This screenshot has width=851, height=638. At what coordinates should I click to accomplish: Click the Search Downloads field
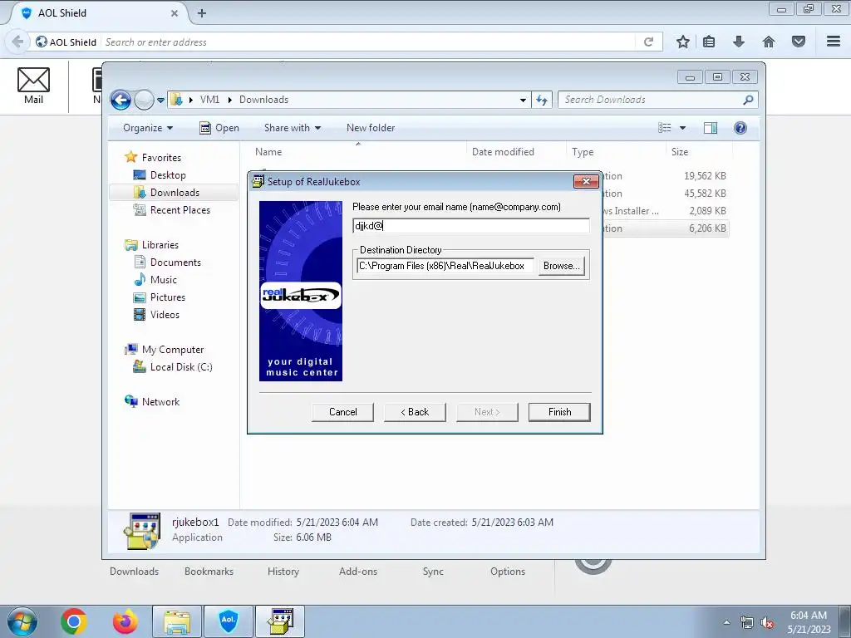point(652,100)
